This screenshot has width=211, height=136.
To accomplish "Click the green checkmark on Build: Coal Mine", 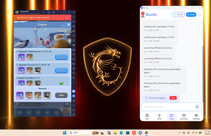I will 61,84.
